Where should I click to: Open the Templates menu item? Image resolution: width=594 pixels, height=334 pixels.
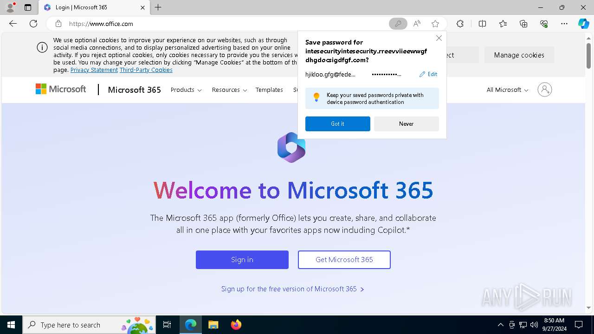[269, 90]
